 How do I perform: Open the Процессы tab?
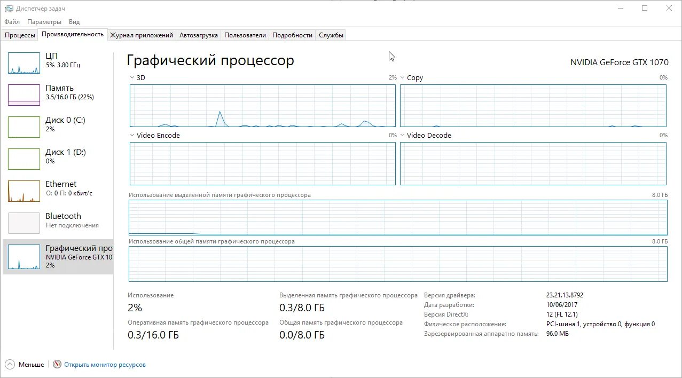20,34
